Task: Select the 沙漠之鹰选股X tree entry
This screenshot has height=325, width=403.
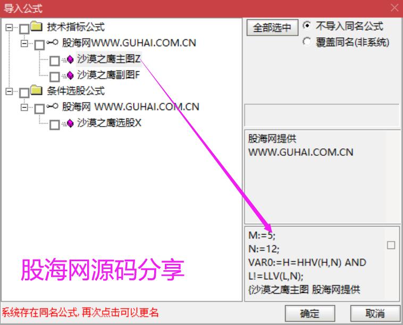Action: 109,123
